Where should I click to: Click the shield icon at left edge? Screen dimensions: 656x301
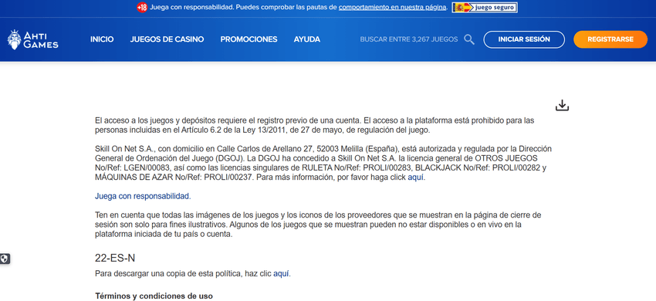tap(5, 259)
